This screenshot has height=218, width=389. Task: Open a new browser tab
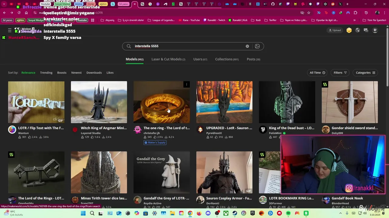pos(347,4)
